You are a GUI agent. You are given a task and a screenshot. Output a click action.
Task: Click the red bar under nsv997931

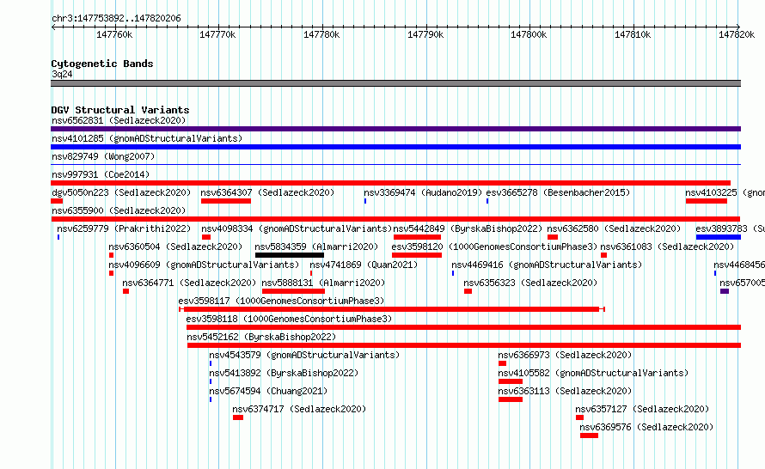click(390, 183)
